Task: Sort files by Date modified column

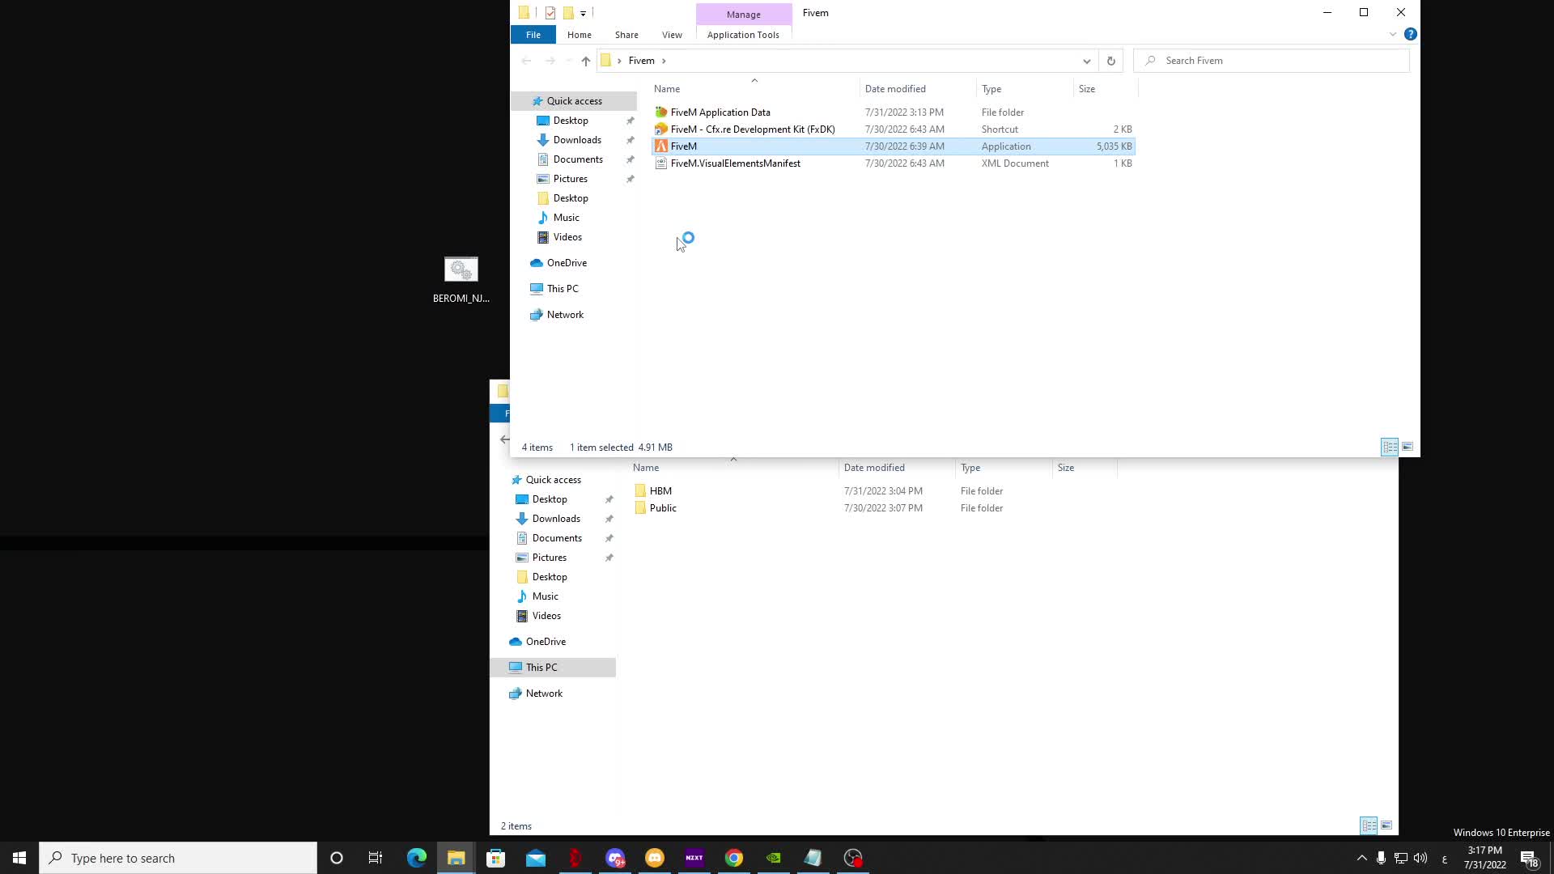Action: (x=894, y=89)
